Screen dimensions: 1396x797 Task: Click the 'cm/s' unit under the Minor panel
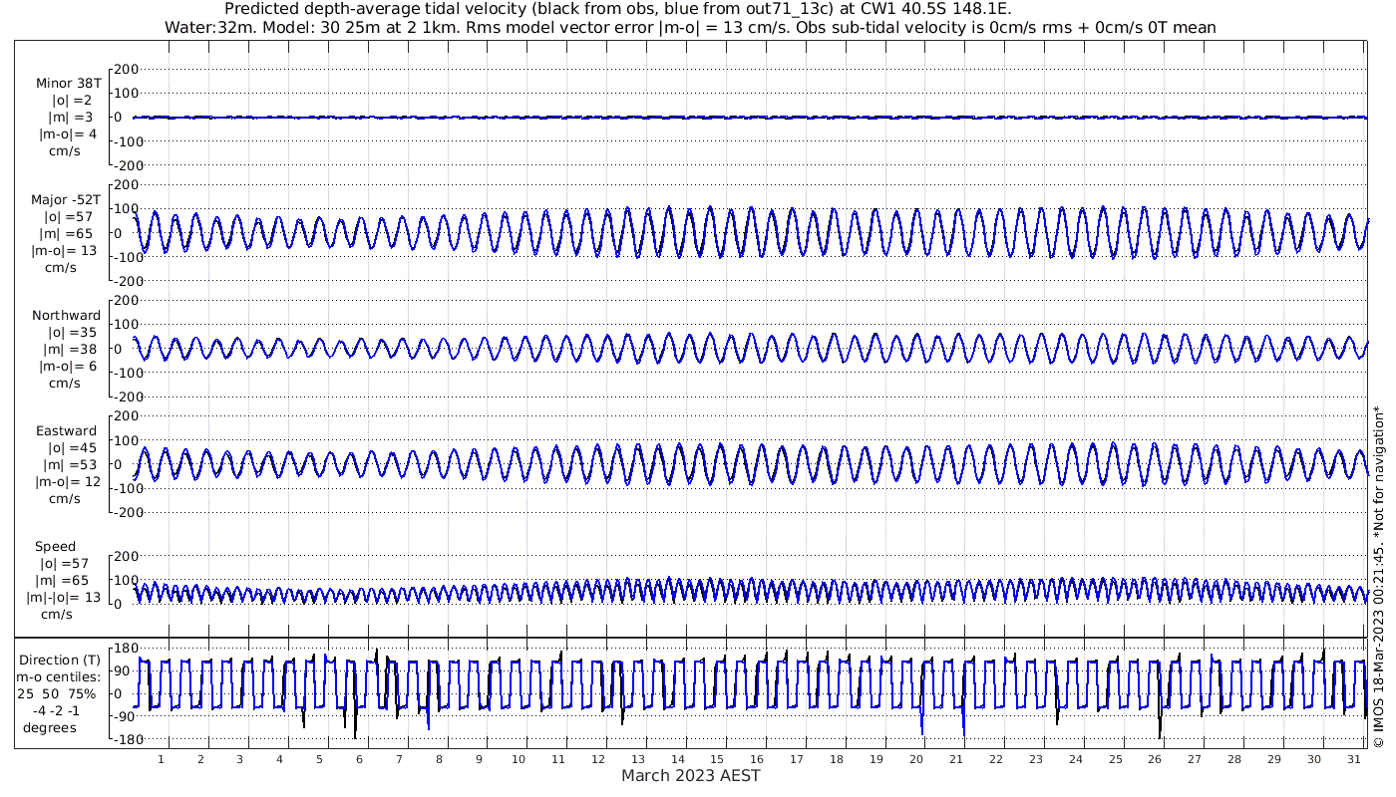pos(65,150)
